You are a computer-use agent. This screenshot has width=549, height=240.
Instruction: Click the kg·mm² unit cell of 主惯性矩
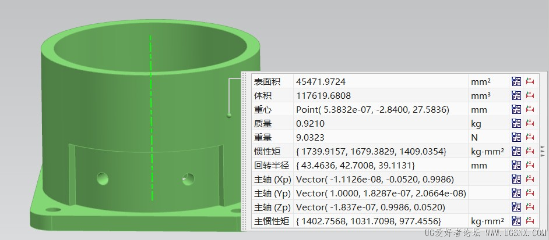[x=488, y=221]
